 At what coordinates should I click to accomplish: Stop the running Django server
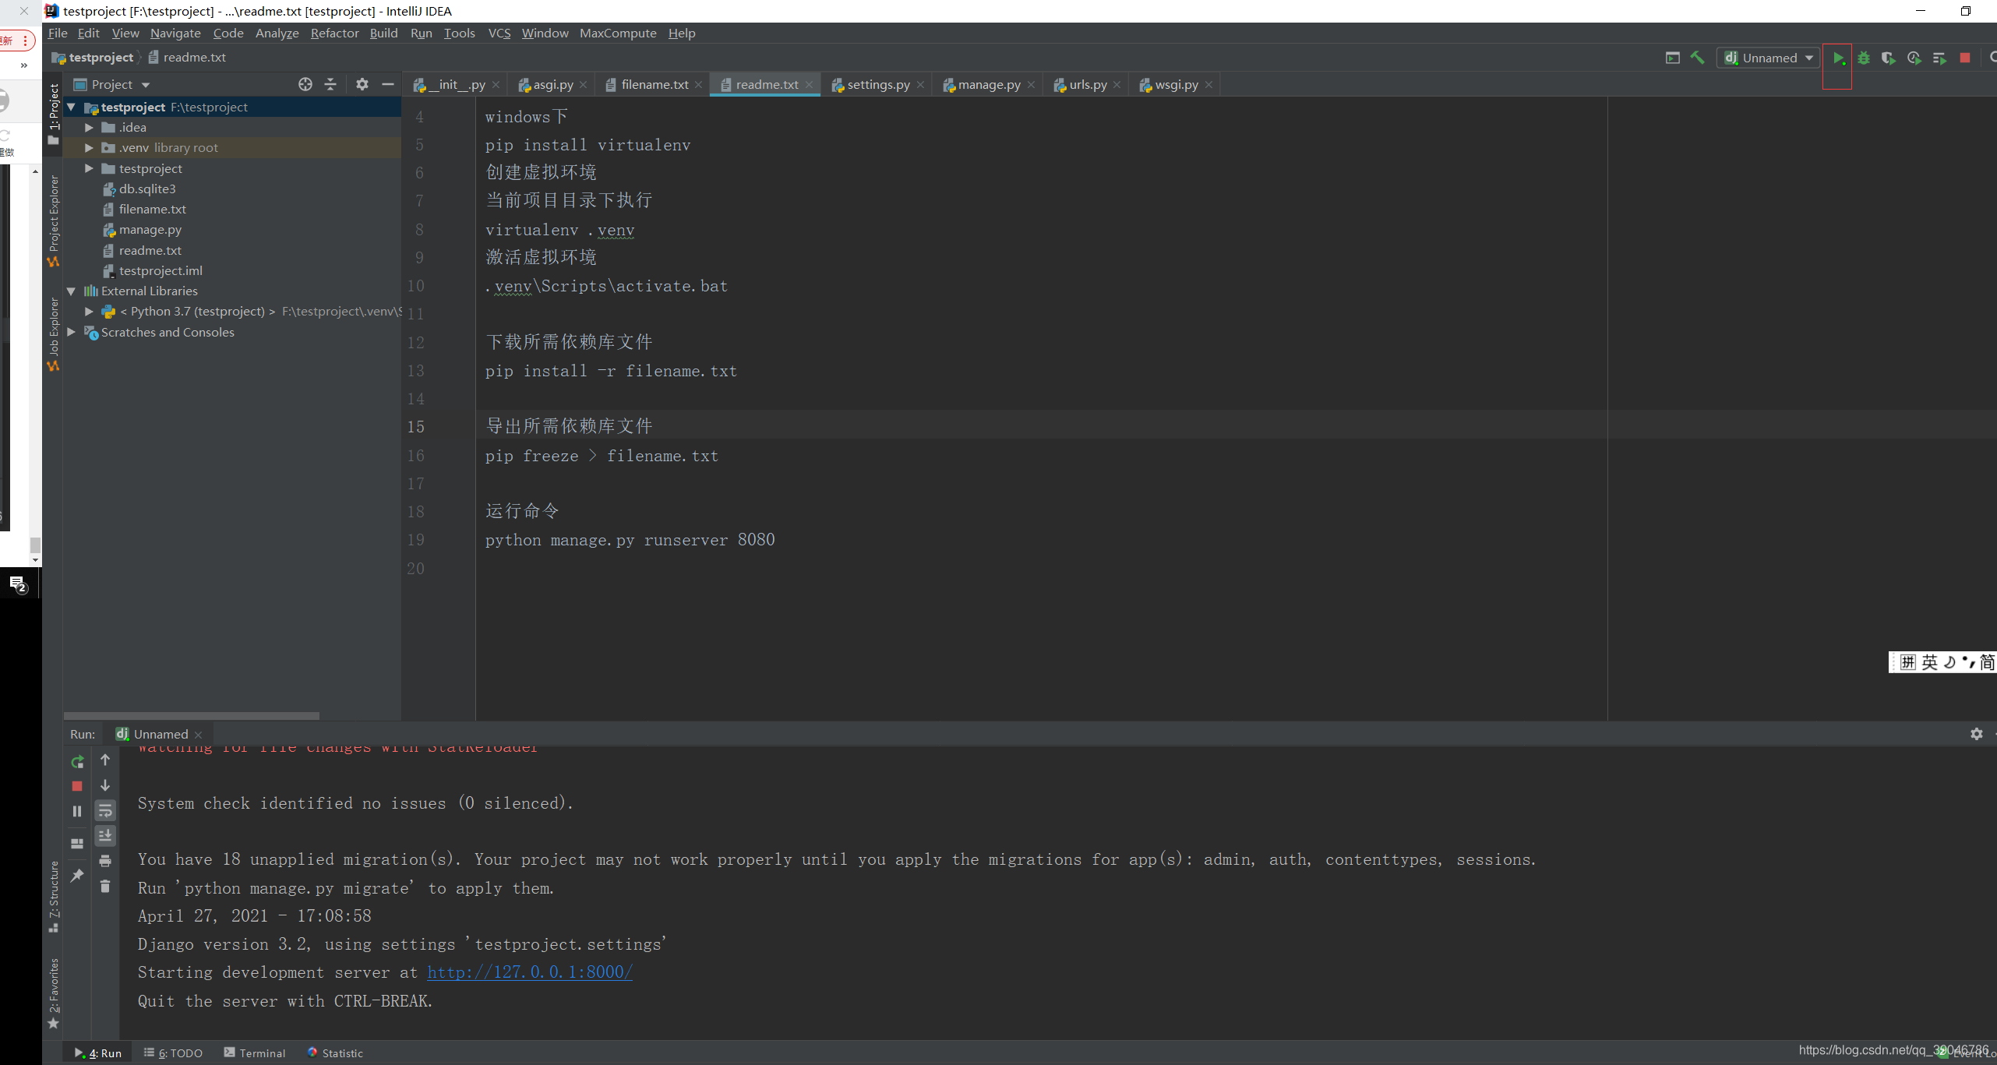(x=1966, y=58)
